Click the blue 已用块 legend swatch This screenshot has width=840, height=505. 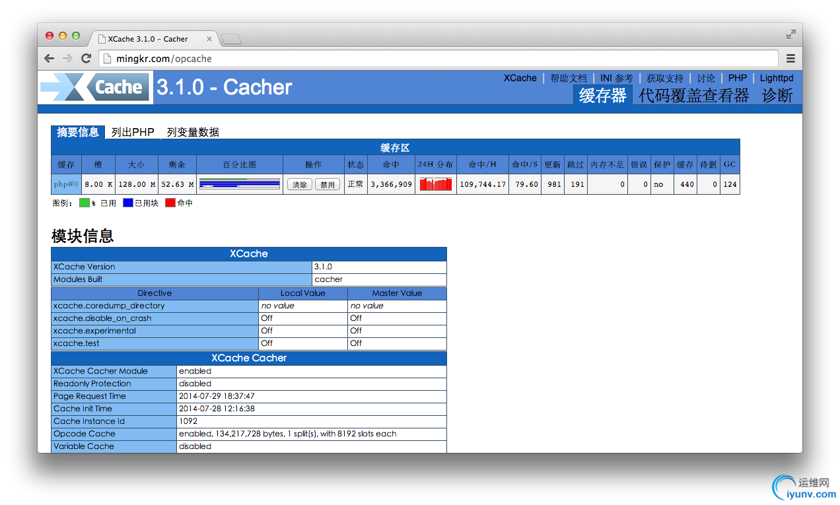pos(128,203)
